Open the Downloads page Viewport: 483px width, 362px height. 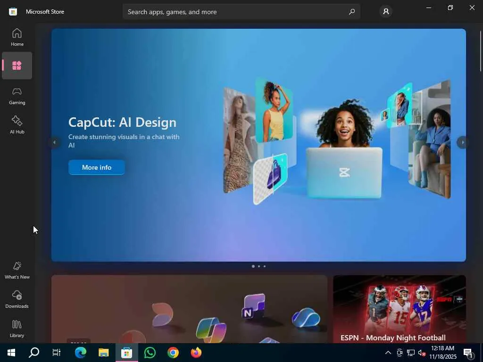click(17, 299)
